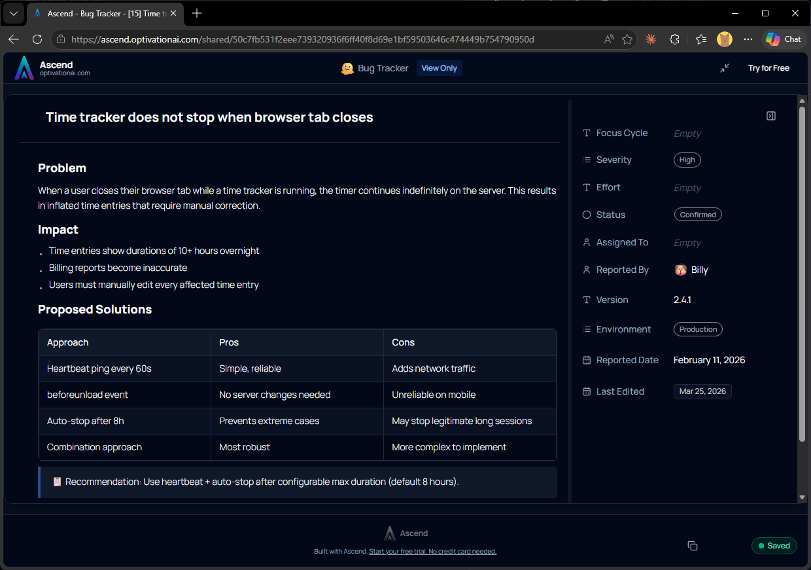Click the Ascend logo in header
811x570 pixels.
24,68
